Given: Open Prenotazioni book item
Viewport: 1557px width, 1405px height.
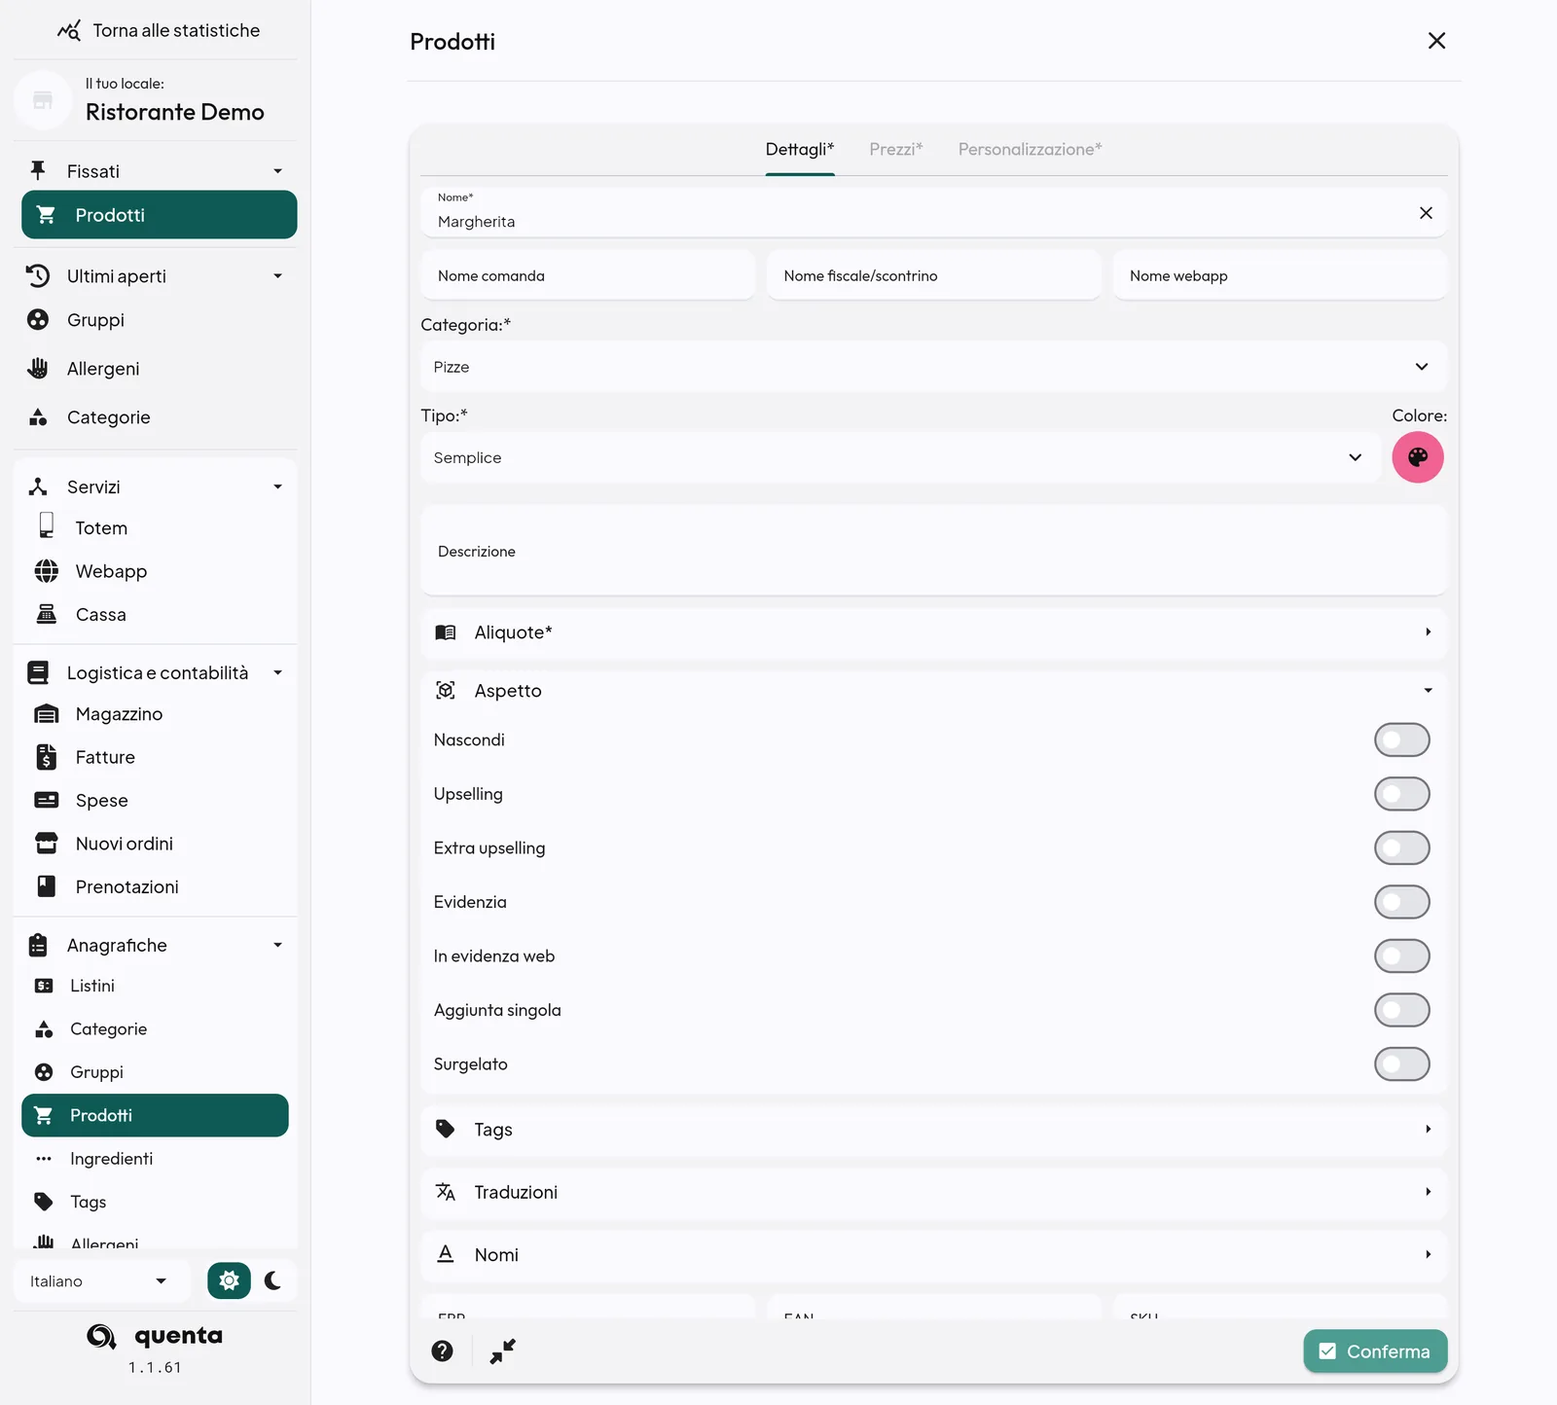Looking at the screenshot, I should pos(155,886).
